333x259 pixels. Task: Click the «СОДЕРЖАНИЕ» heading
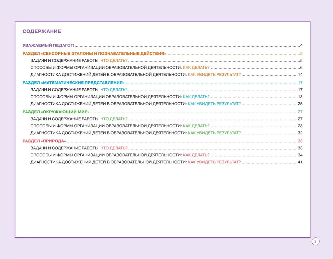42,32
